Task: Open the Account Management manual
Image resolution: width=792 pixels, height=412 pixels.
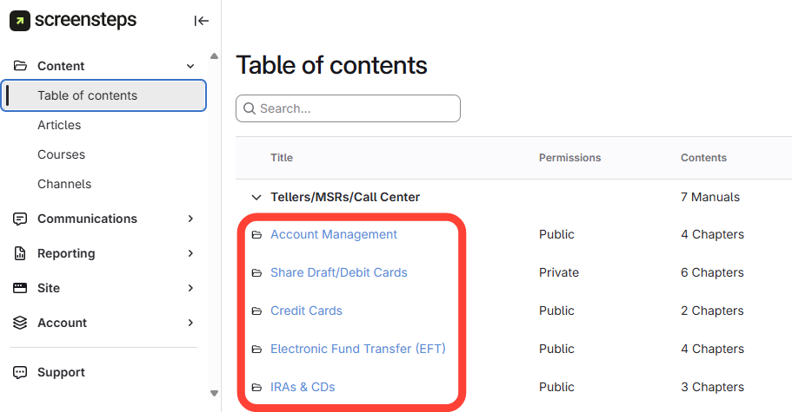Action: coord(334,234)
